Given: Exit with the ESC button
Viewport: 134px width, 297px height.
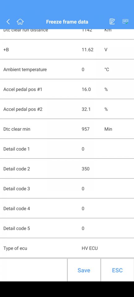Looking at the screenshot, I should click(x=117, y=270).
